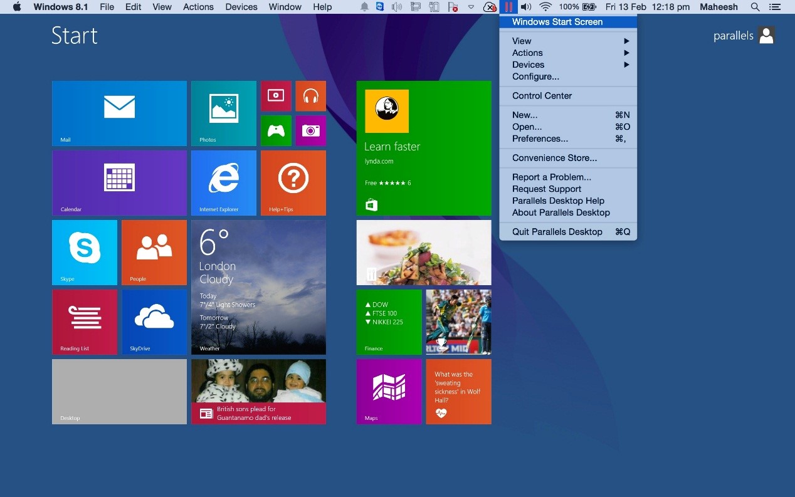The image size is (795, 497).
Task: Click the notification bell icon in menu bar
Action: 364,7
